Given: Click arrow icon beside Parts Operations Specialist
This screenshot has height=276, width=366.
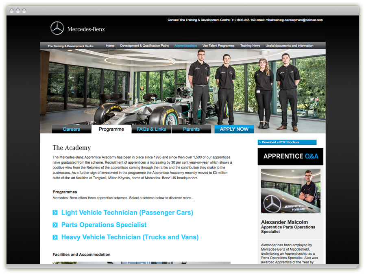Looking at the screenshot, I should (x=55, y=225).
